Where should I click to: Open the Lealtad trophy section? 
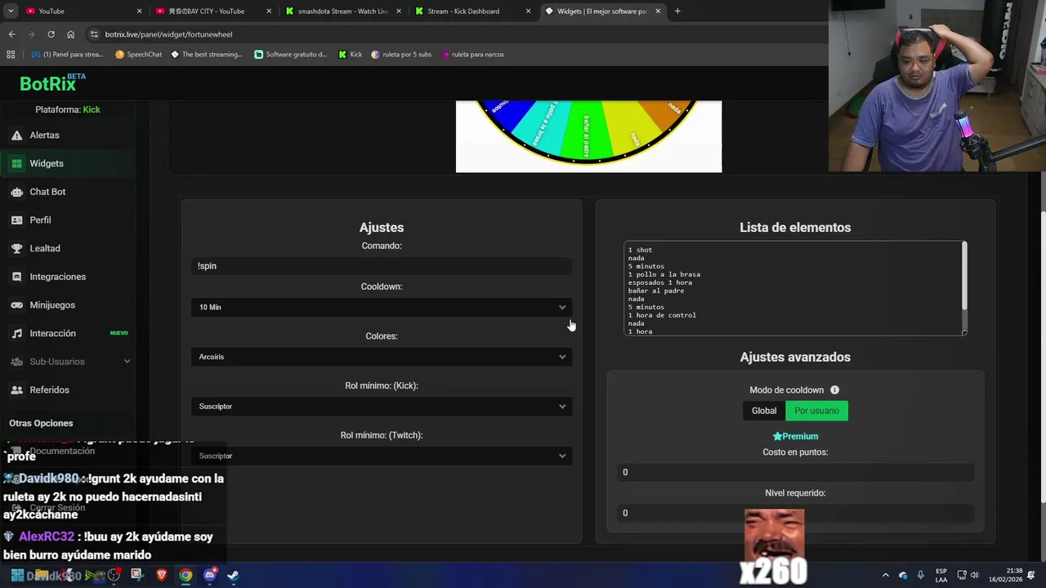(44, 248)
